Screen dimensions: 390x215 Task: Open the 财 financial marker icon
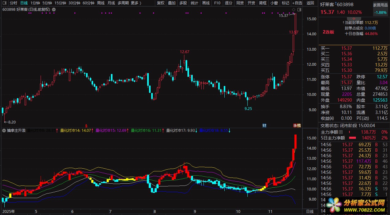tap(264, 126)
